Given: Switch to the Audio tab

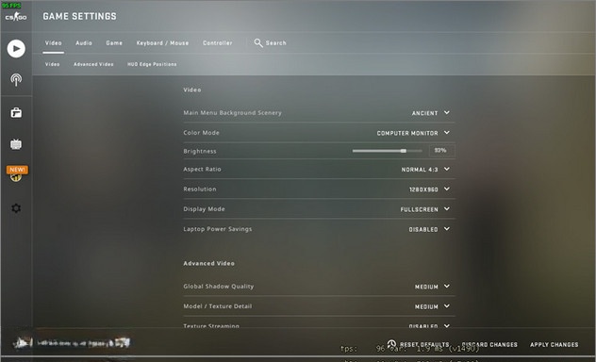Looking at the screenshot, I should tap(84, 43).
